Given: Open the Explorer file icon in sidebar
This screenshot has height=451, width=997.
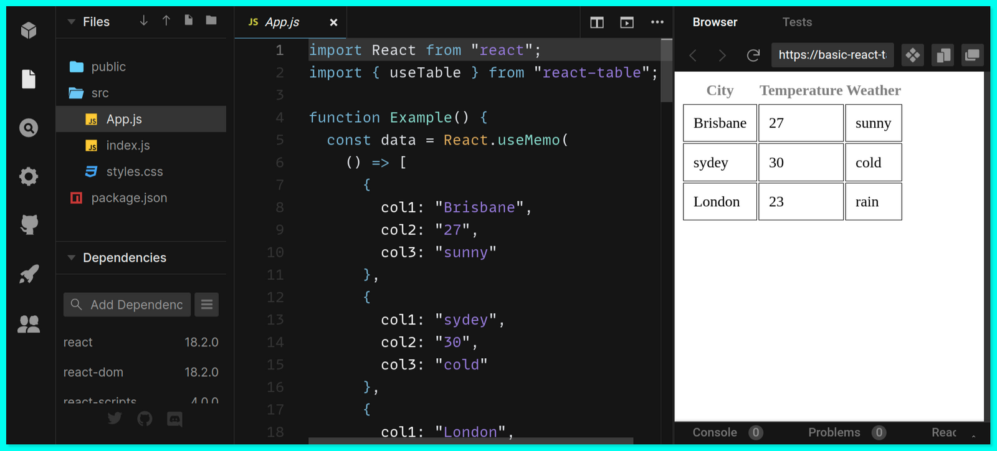Looking at the screenshot, I should tap(29, 79).
